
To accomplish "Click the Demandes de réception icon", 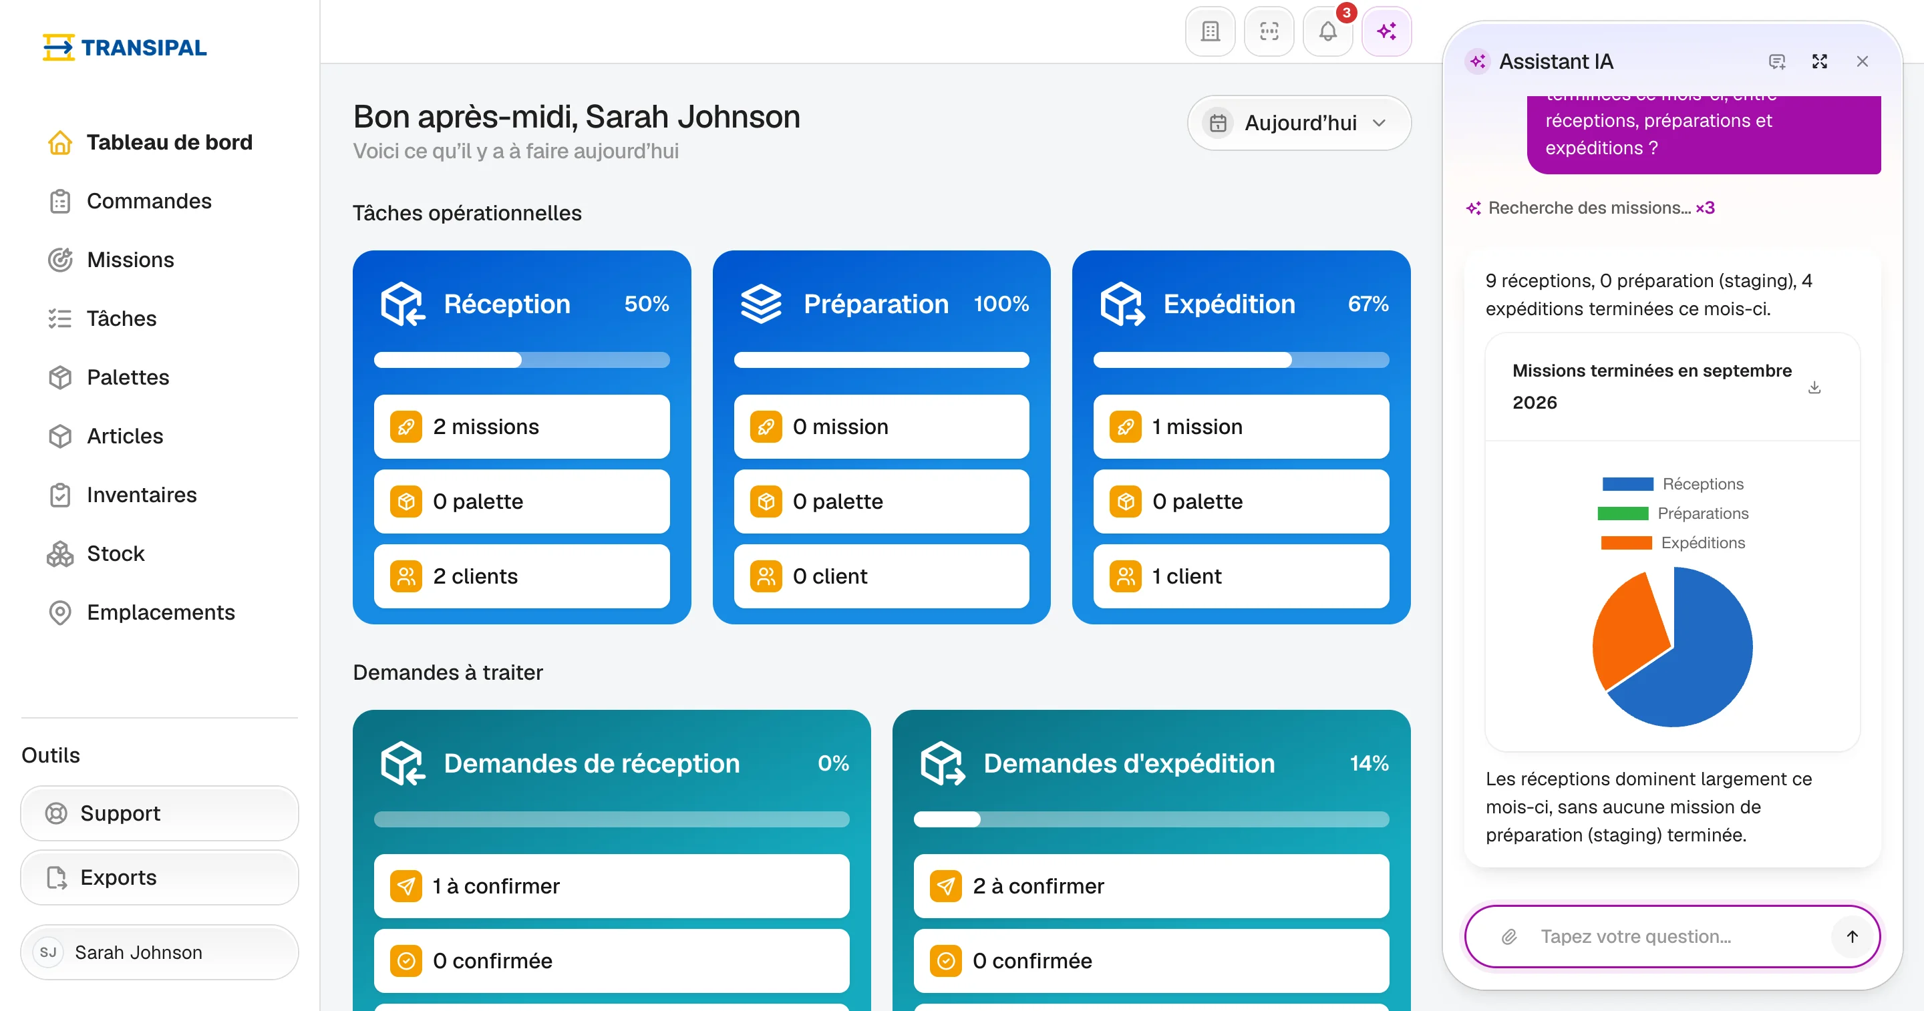I will tap(404, 763).
